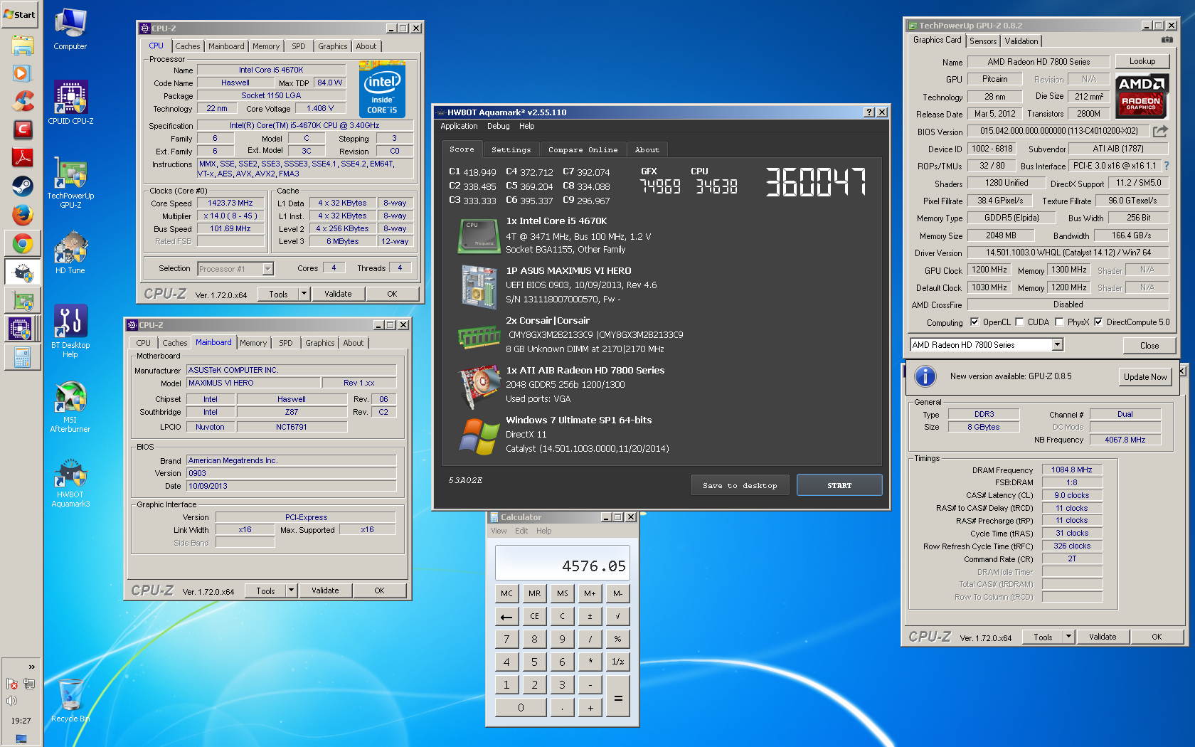Select the Recycle Bin icon
Screen dimensions: 1195x747
[x=70, y=701]
